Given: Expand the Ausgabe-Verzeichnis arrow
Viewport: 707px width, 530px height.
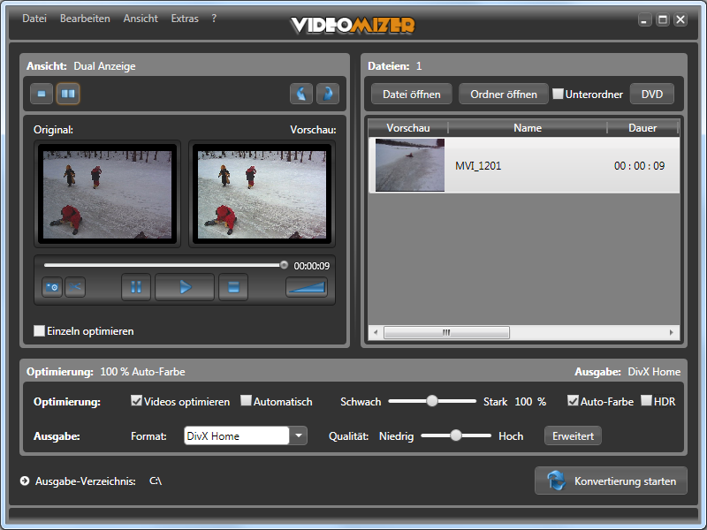Looking at the screenshot, I should tap(25, 481).
